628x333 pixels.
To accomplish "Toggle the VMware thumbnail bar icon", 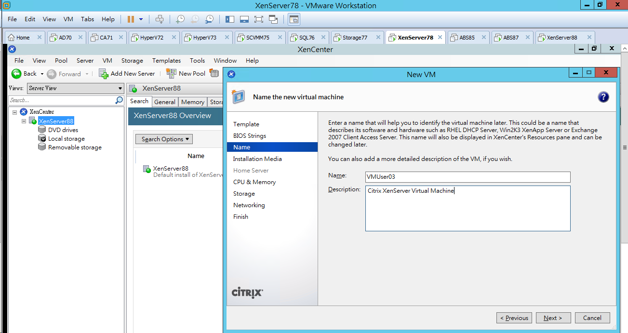I will [244, 19].
